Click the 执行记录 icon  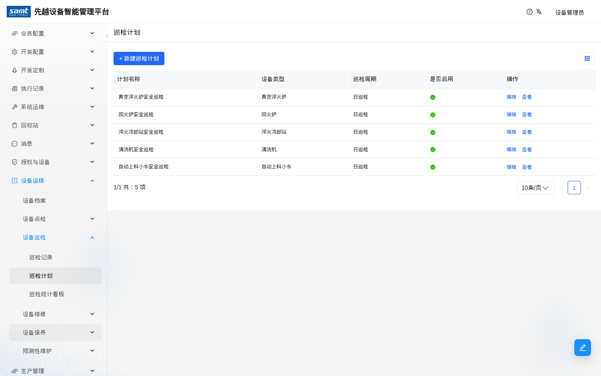coord(15,89)
